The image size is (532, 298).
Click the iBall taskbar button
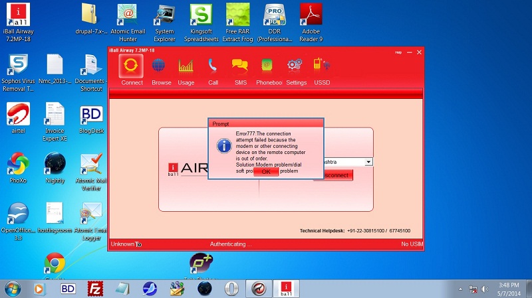[286, 288]
